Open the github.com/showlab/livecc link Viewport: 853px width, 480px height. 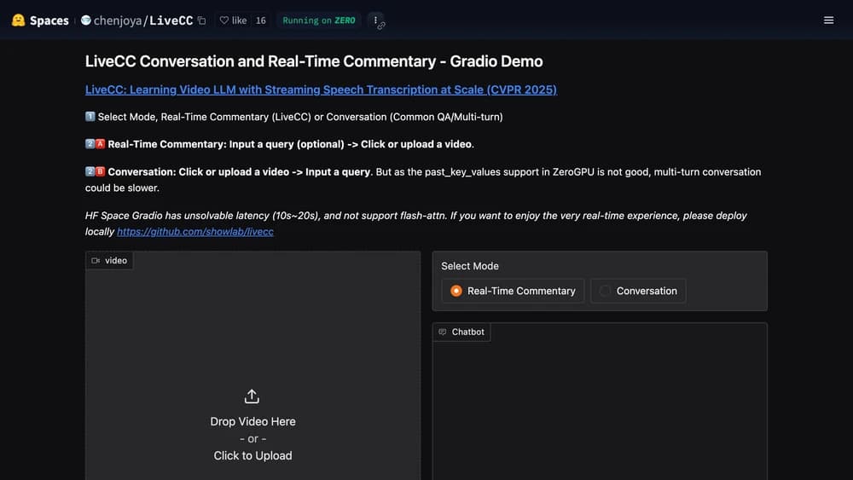coord(195,232)
